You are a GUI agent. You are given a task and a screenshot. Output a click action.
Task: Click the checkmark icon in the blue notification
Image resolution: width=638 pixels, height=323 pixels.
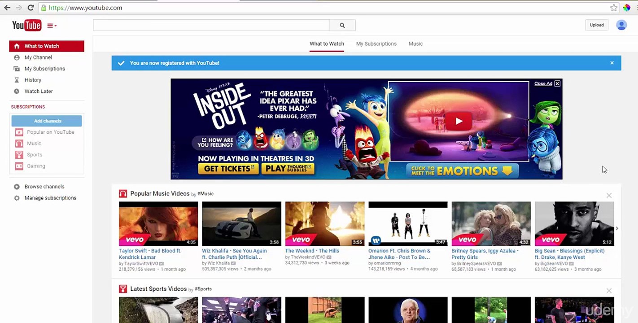point(121,63)
